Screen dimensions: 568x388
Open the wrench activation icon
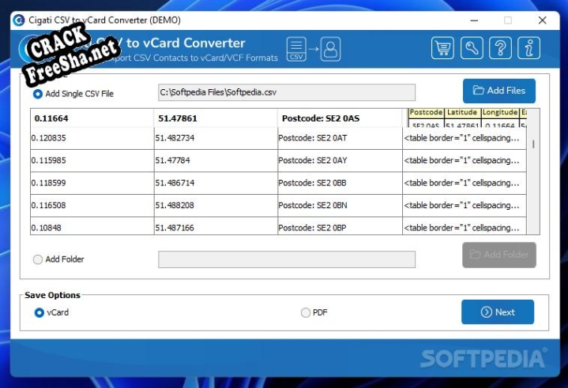pos(472,48)
